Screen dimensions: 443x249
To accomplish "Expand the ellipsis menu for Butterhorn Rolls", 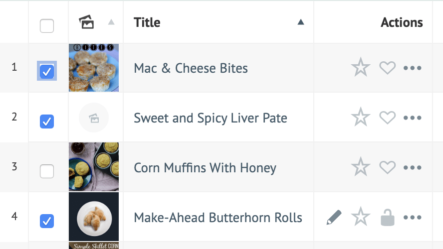I will tap(413, 217).
